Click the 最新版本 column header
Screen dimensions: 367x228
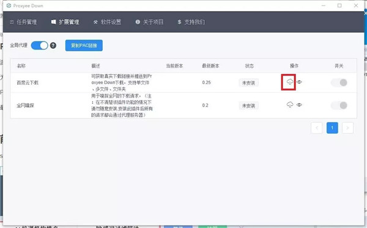click(210, 66)
